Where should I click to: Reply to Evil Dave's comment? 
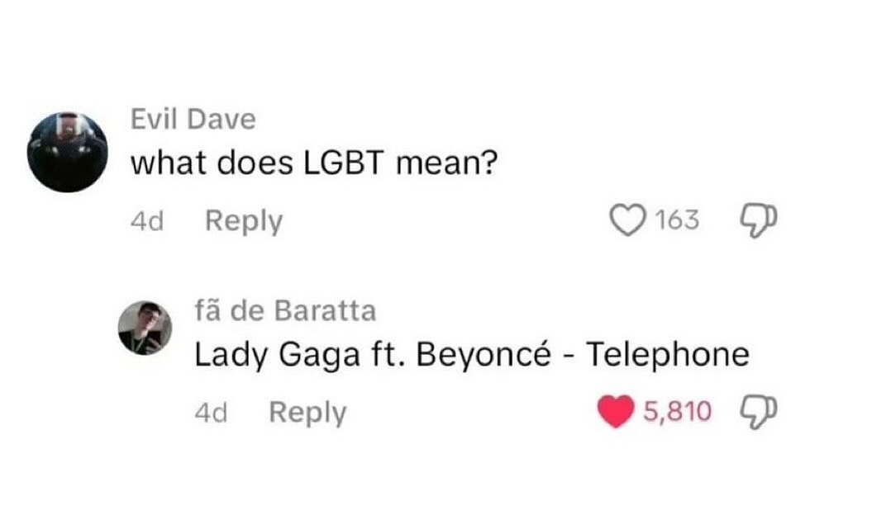tap(243, 221)
